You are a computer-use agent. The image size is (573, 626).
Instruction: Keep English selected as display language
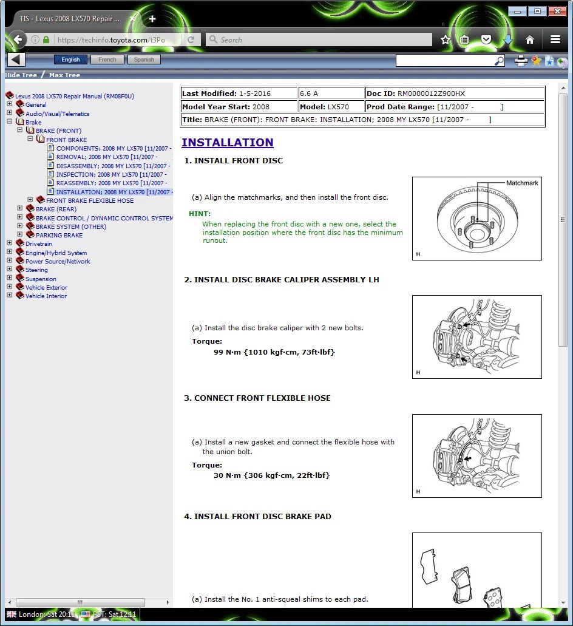(x=70, y=60)
